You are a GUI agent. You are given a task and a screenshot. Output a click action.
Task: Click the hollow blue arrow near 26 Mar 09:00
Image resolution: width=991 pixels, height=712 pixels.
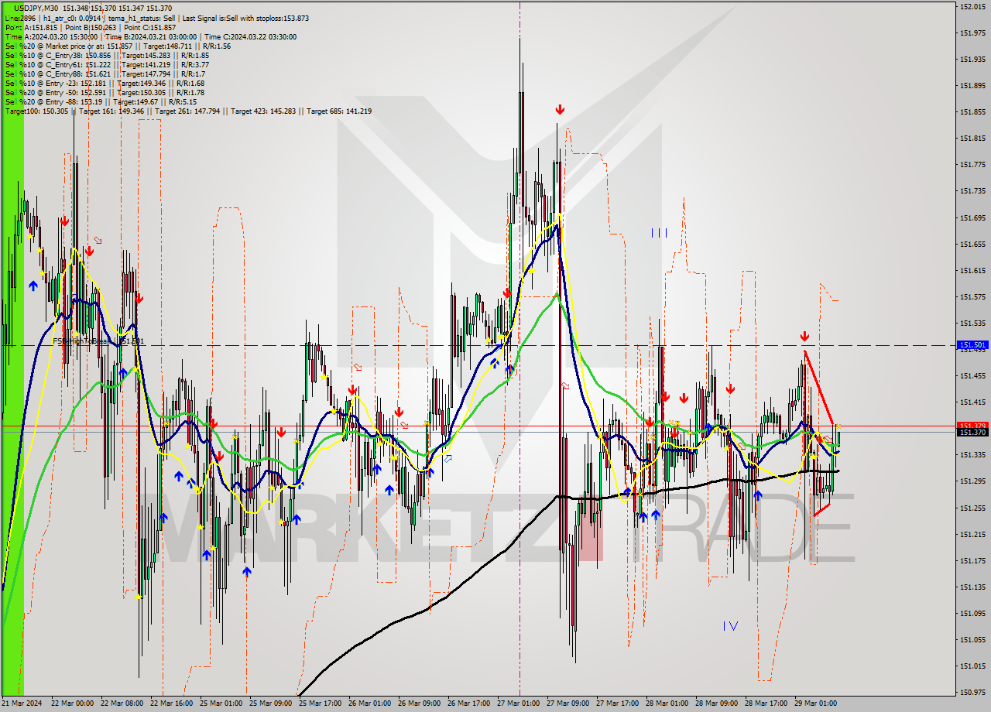click(447, 458)
